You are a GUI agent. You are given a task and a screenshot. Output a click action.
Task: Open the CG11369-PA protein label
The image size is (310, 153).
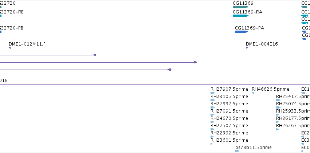tap(250, 28)
